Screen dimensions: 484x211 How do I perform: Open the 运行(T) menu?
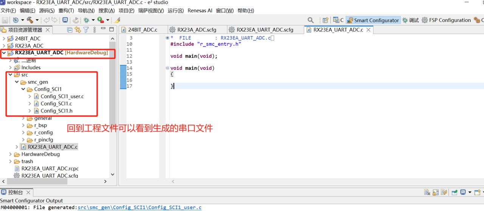pyautogui.click(x=176, y=11)
